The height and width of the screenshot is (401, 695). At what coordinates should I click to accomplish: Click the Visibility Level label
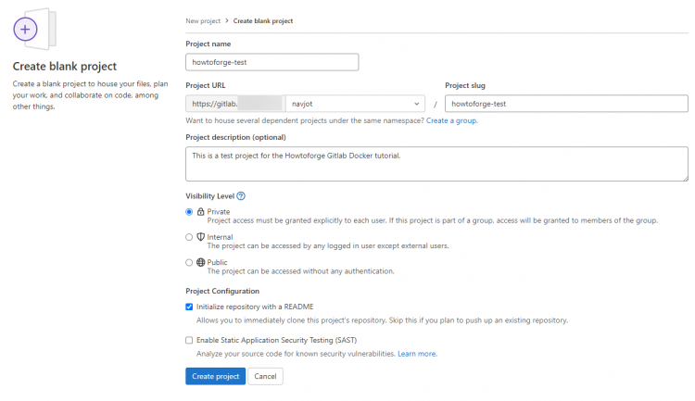point(209,195)
